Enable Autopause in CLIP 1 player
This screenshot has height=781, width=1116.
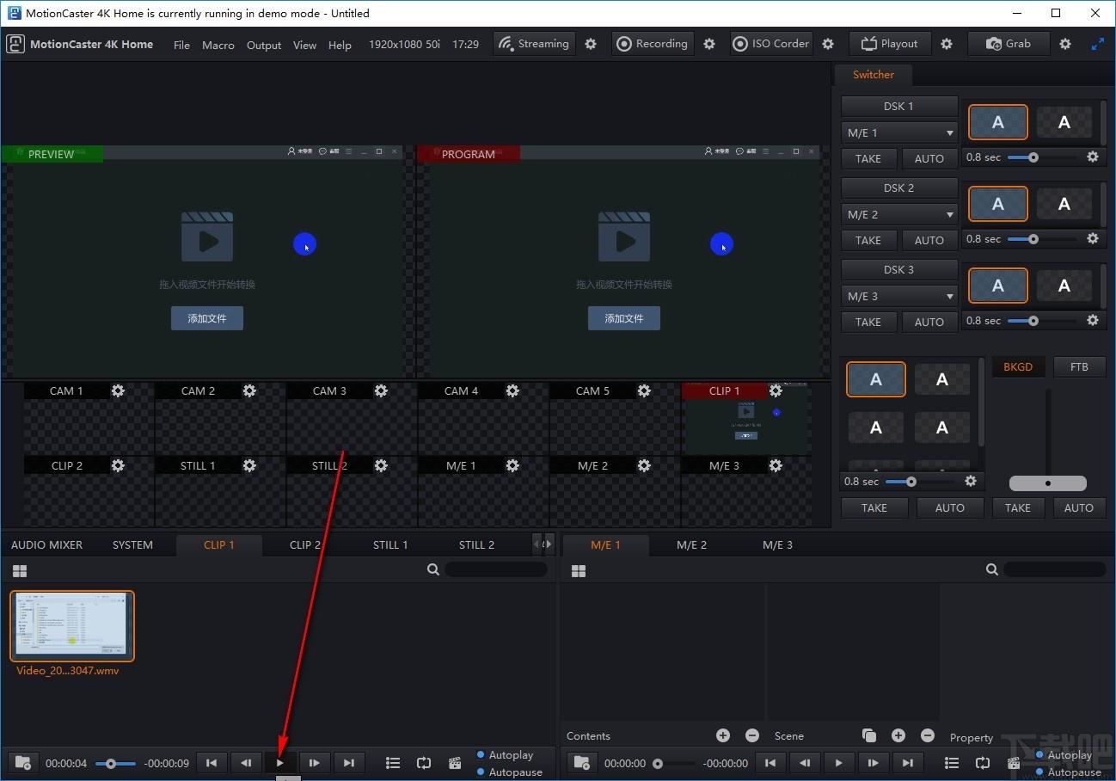click(509, 772)
